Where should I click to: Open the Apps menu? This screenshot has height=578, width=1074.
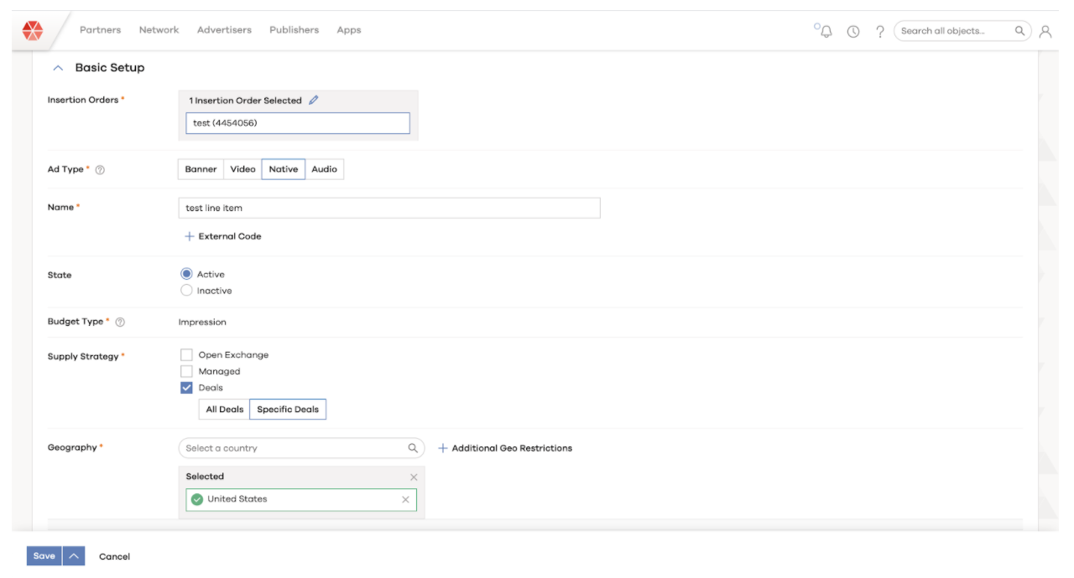pos(349,30)
